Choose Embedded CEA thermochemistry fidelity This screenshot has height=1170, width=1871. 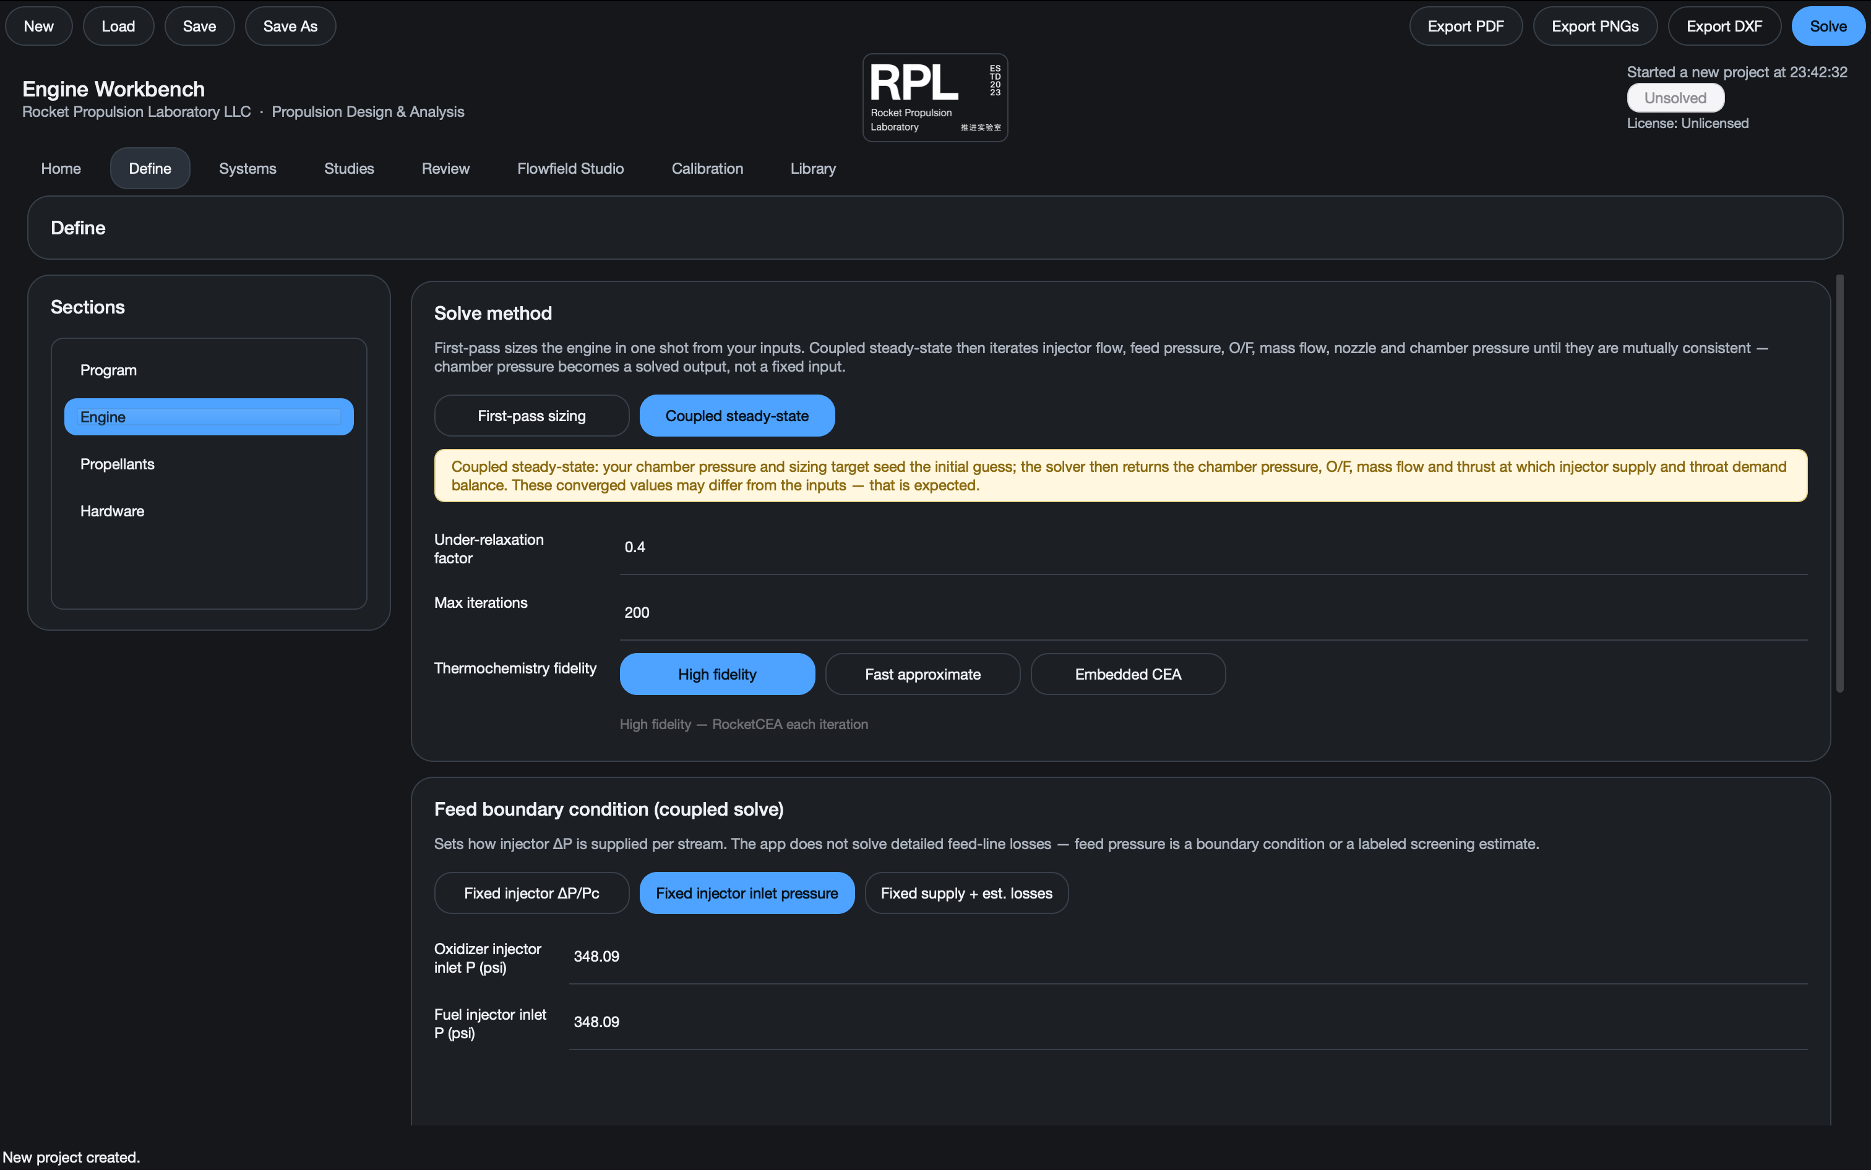click(x=1128, y=674)
